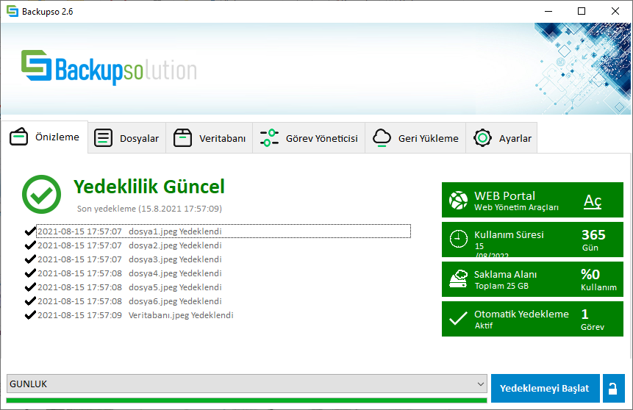633x410 pixels.
Task: Open the Ayarlar settings tab
Action: (502, 138)
